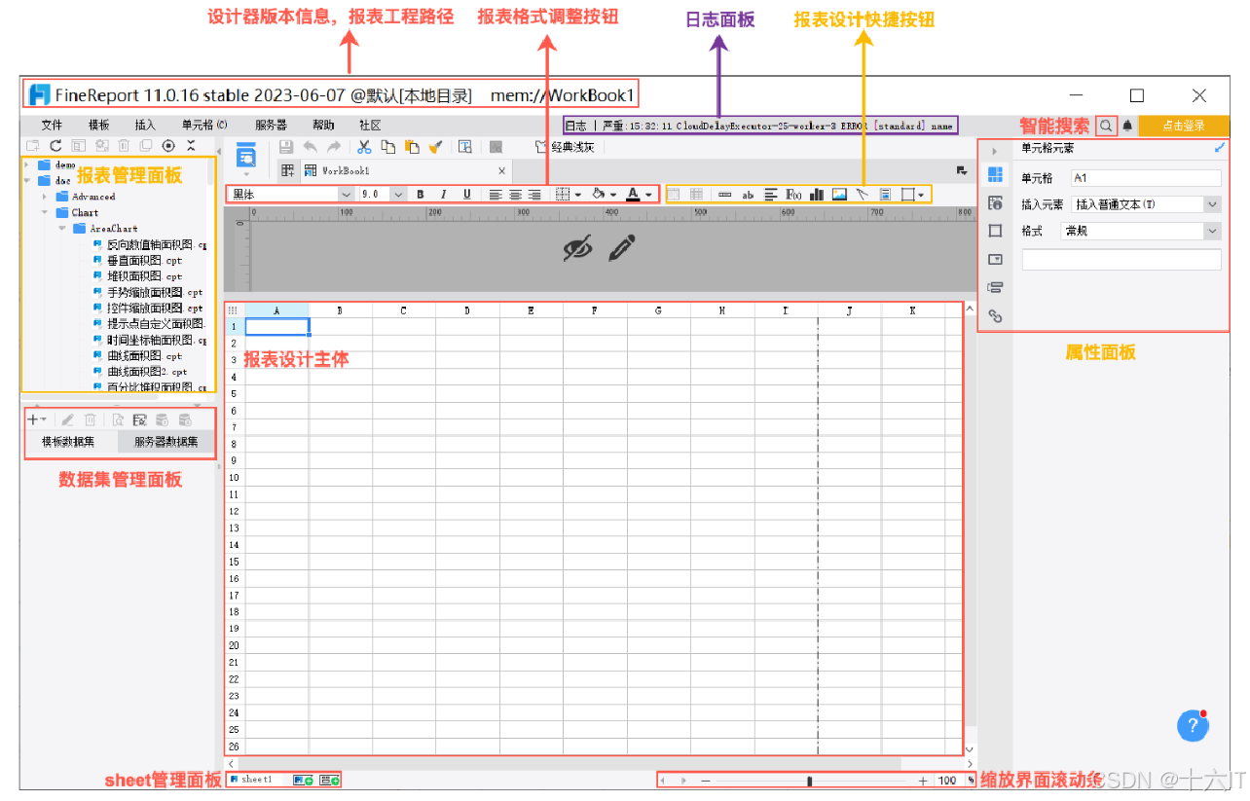This screenshot has width=1250, height=801.
Task: Open the 文件 menu
Action: pos(52,126)
